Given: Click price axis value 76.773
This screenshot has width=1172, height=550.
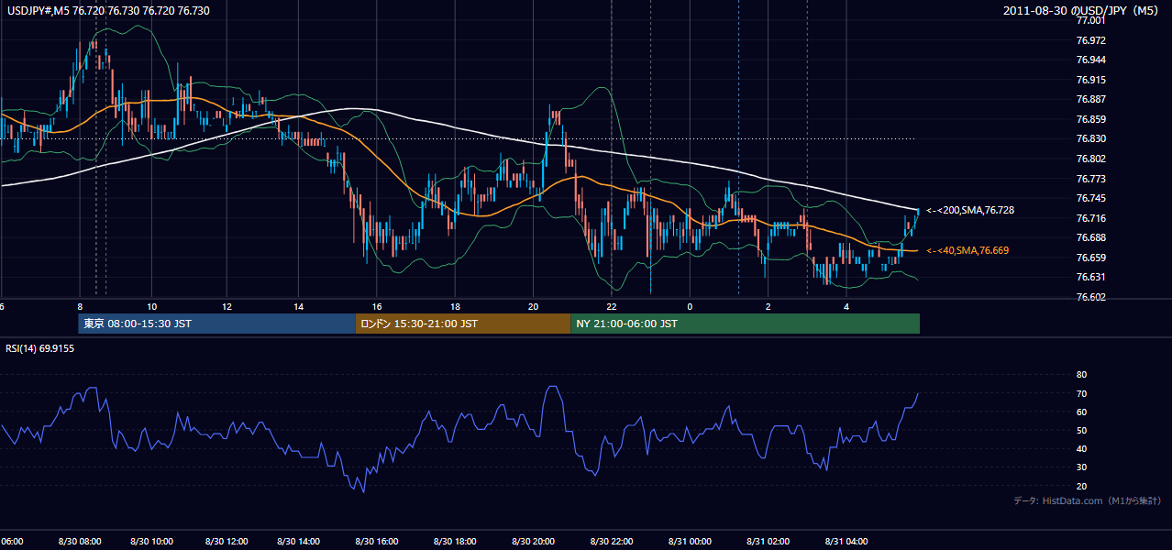Looking at the screenshot, I should (1091, 179).
